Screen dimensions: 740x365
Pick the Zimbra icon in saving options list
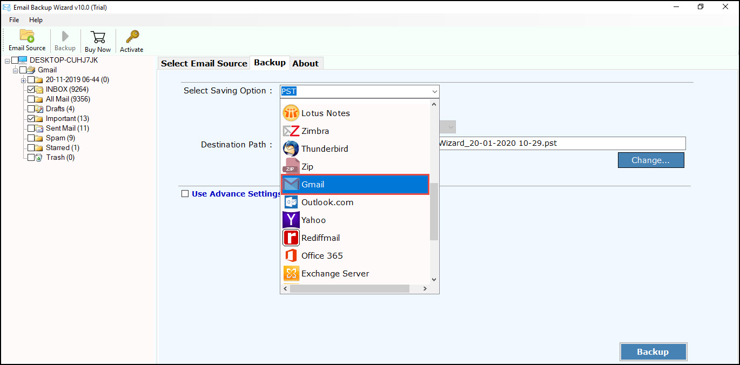pyautogui.click(x=291, y=131)
